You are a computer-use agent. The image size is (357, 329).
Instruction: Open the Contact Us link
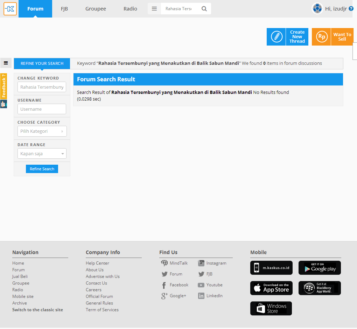point(96,283)
